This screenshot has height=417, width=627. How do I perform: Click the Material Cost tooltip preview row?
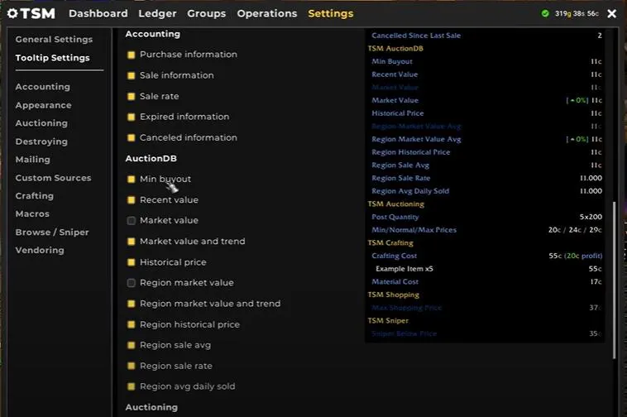pyautogui.click(x=486, y=281)
